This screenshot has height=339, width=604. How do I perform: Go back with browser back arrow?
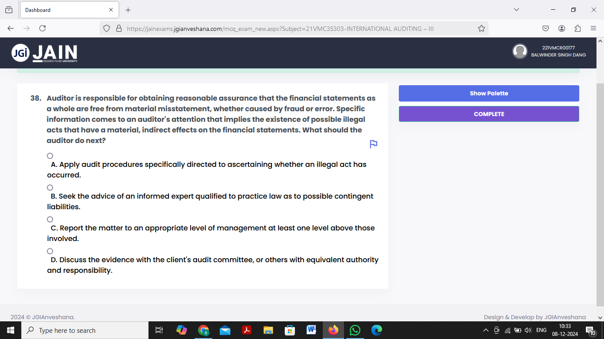pos(11,28)
